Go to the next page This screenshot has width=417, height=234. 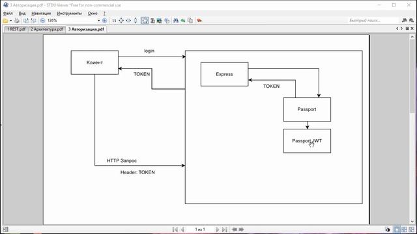click(x=217, y=229)
